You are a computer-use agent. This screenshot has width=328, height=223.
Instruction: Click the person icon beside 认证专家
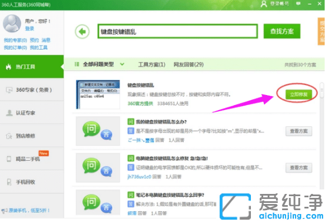[9, 113]
